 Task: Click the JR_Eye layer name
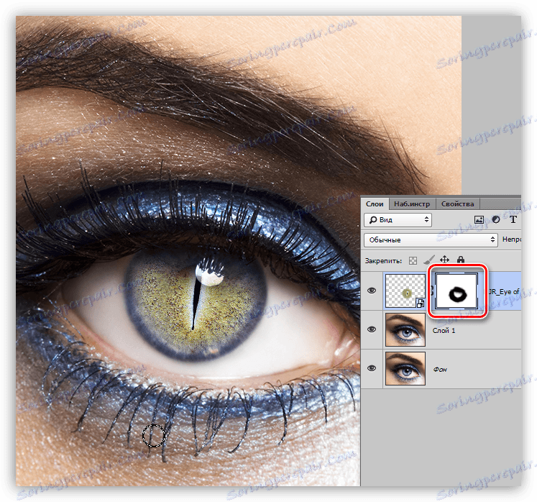pos(504,291)
